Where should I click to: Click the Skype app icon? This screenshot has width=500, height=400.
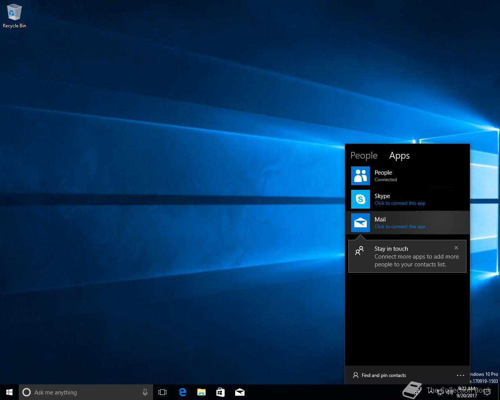360,199
